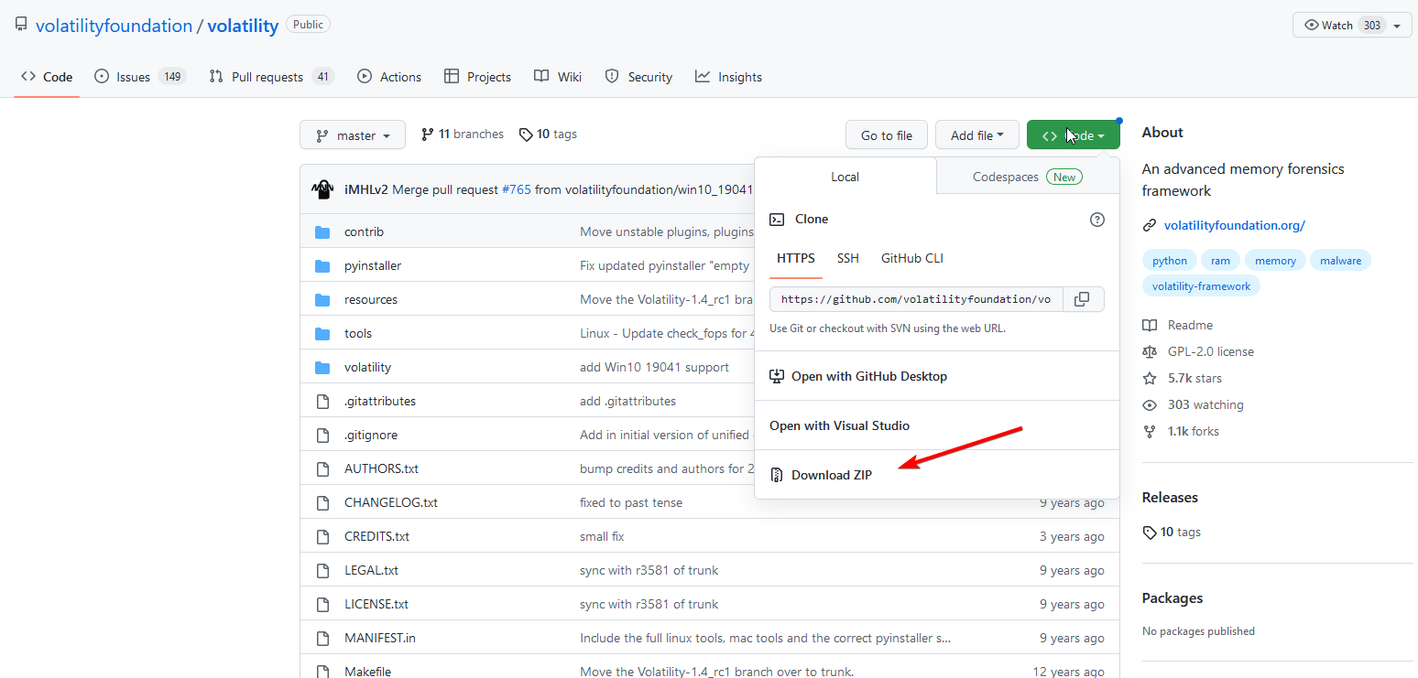Choose the HTTPS clone option
The height and width of the screenshot is (678, 1418).
[x=796, y=258]
